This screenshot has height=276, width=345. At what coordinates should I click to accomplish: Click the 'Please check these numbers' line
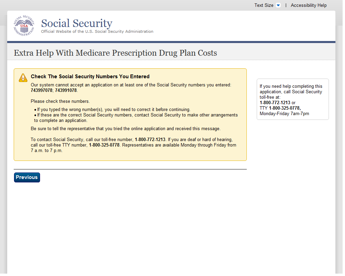[60, 101]
